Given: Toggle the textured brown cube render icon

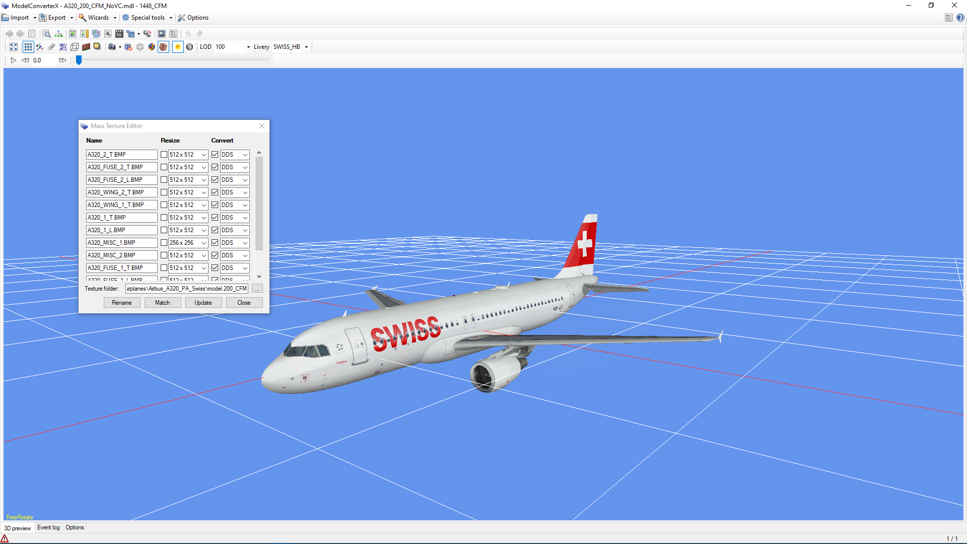Looking at the screenshot, I should (163, 47).
